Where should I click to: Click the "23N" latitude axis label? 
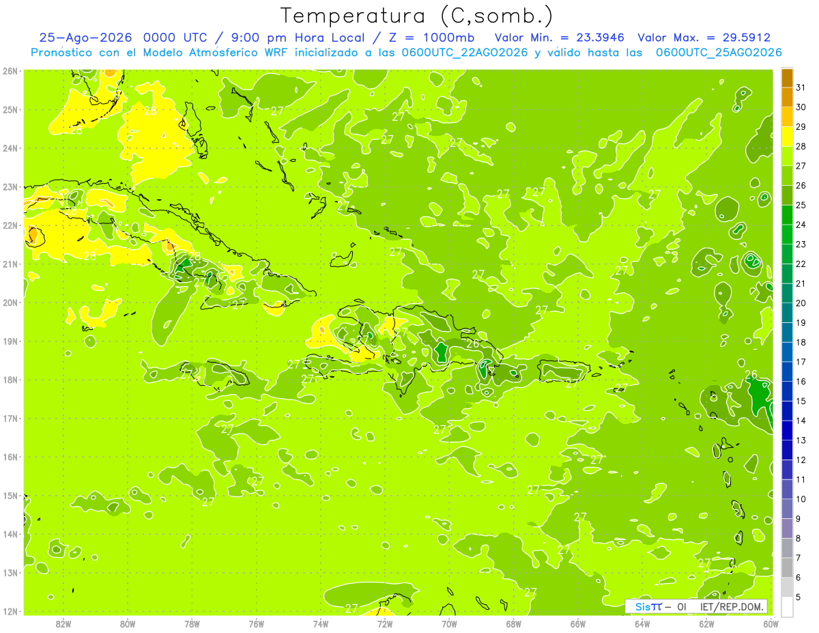coord(10,186)
